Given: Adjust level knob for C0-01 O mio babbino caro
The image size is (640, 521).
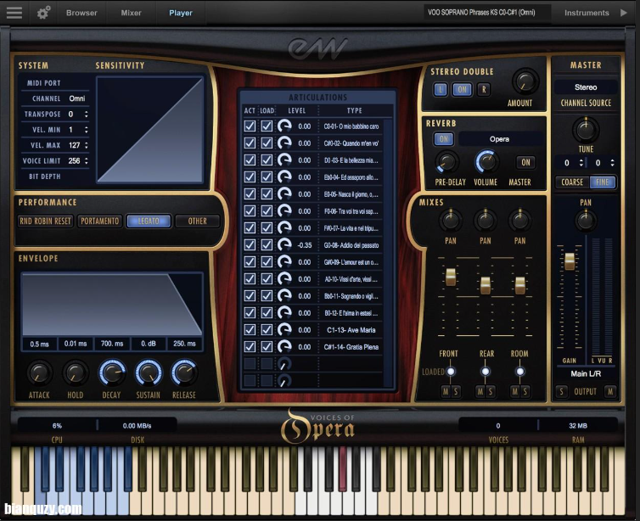Looking at the screenshot, I should 284,126.
